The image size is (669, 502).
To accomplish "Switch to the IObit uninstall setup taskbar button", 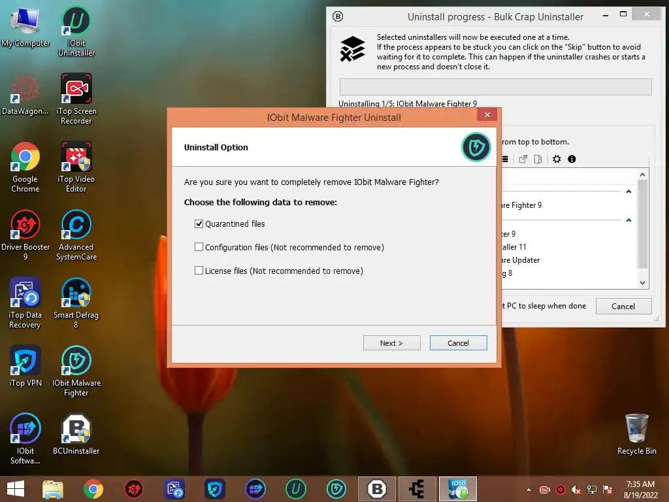I will 458,489.
